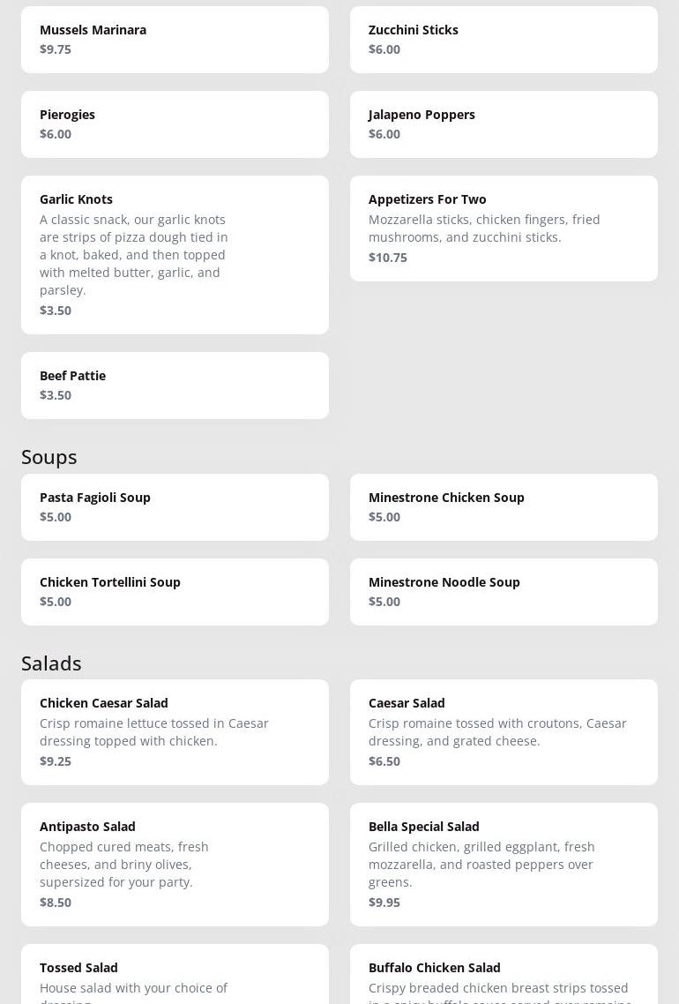
Task: Select the Jalapeno Poppers item
Action: coord(504,124)
